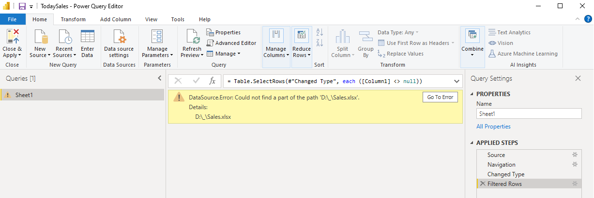
Task: Open the quick access toolbar dropdown
Action: pos(31,7)
